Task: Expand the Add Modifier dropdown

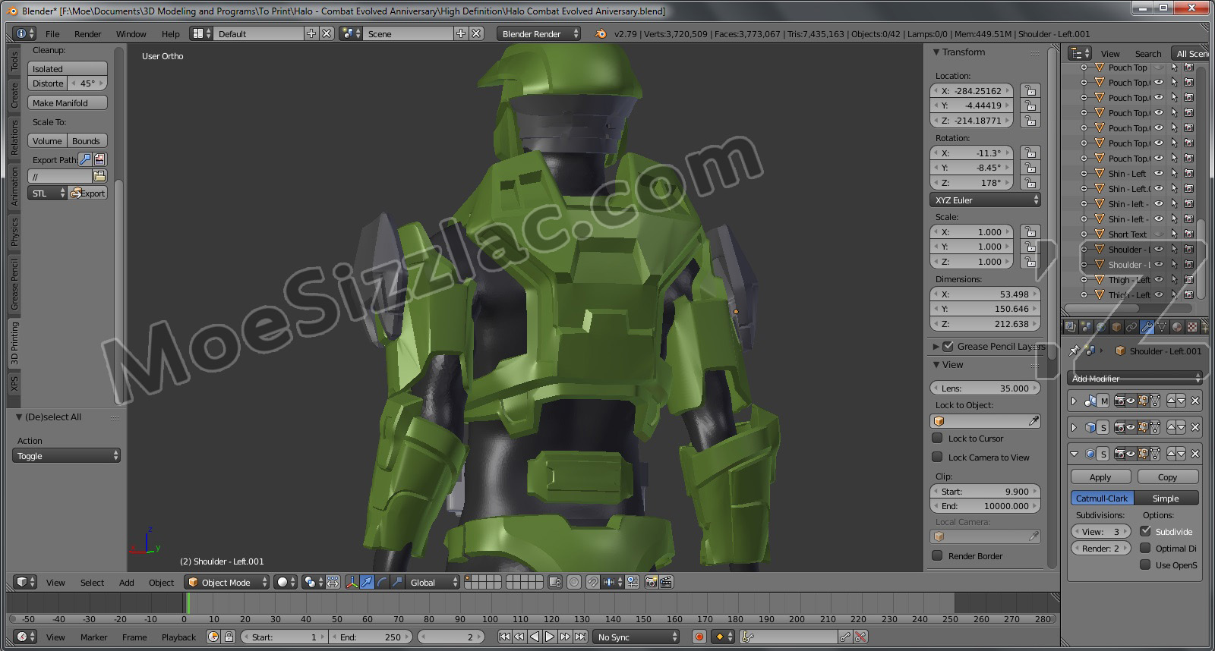Action: pyautogui.click(x=1135, y=379)
